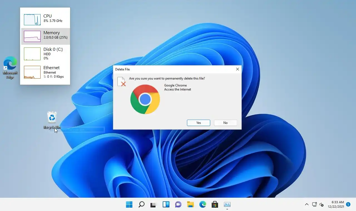Viewport: 356px width, 211px height.
Task: Open Task View from taskbar
Action: tap(154, 205)
